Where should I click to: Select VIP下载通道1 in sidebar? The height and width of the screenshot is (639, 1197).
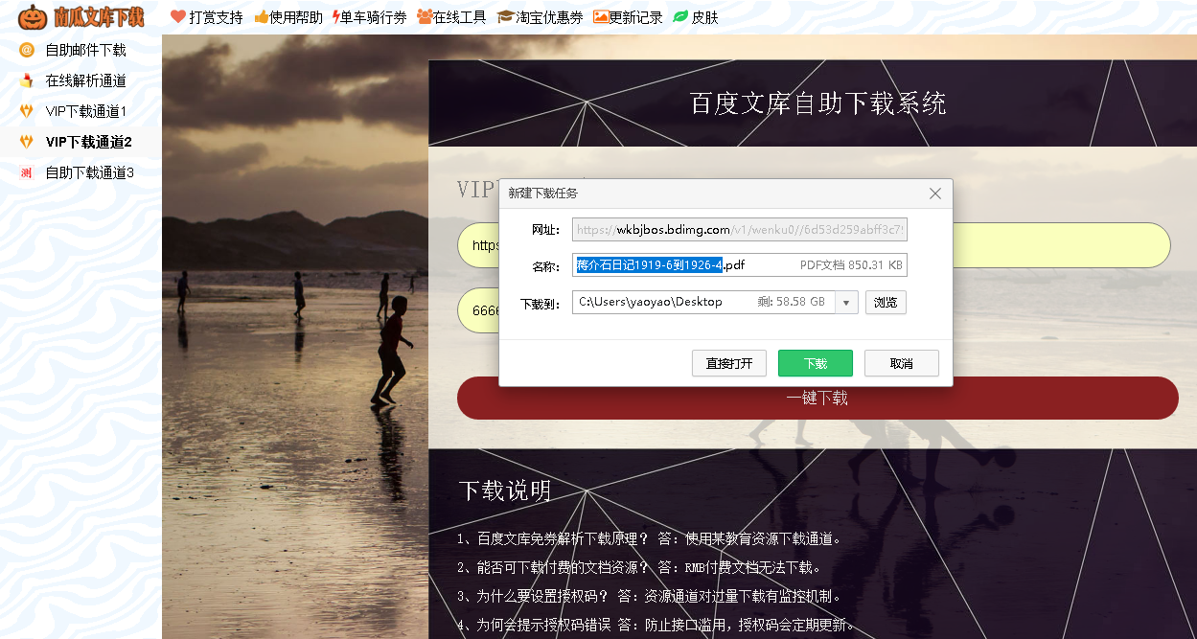[86, 111]
